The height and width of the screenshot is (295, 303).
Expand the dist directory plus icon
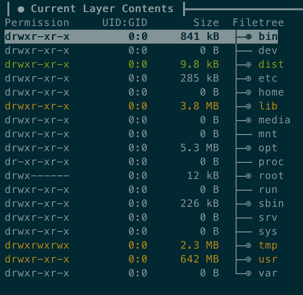[x=249, y=64]
